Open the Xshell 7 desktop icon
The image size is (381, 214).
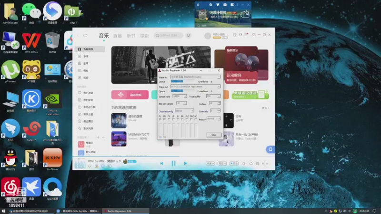31,131
